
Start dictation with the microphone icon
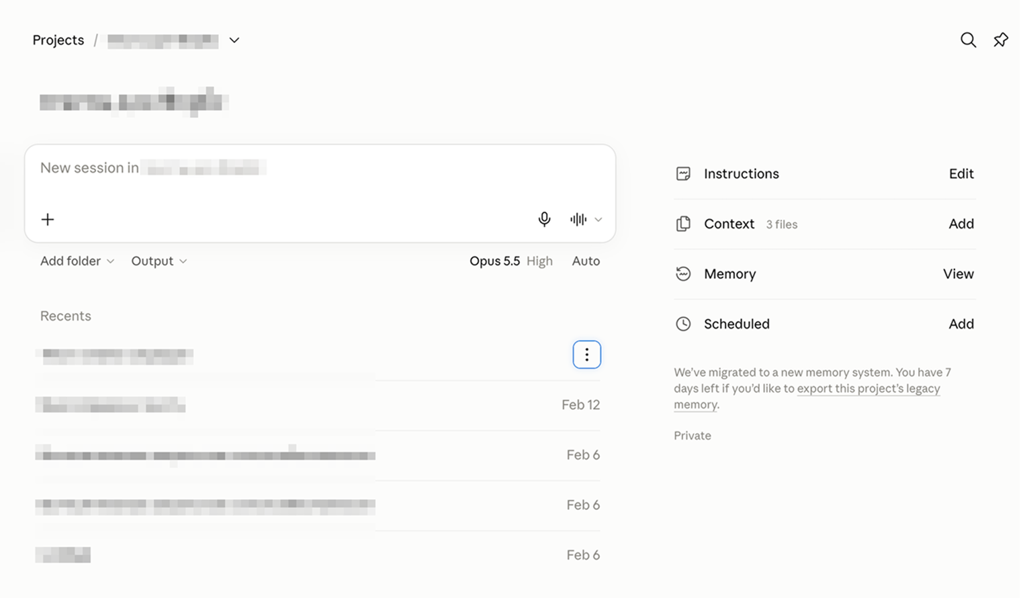point(544,220)
